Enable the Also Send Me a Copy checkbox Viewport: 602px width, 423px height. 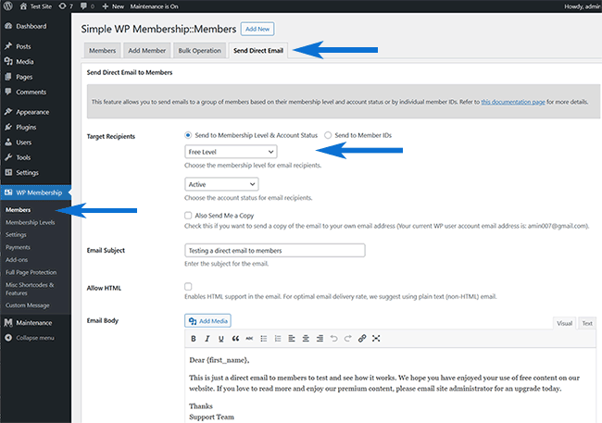[x=189, y=215]
